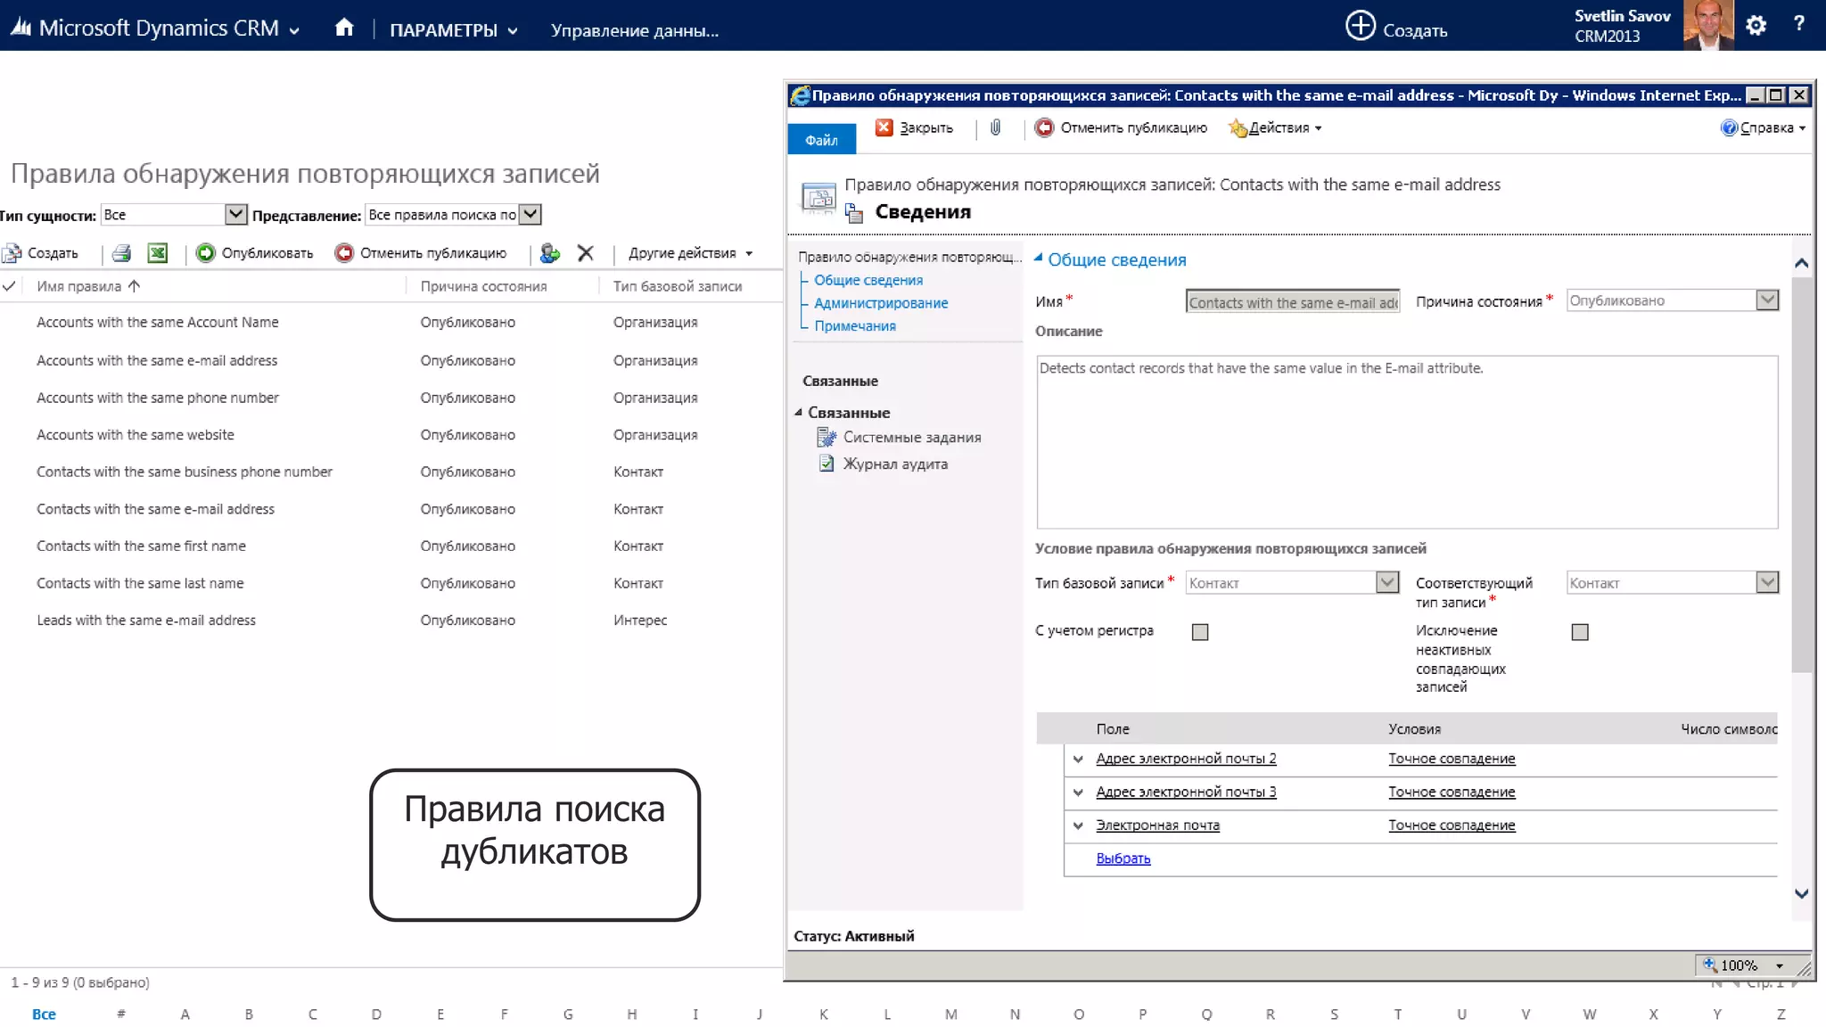Screen dimensions: 1826x1027
Task: Collapse the Related section triangle
Action: coord(798,412)
